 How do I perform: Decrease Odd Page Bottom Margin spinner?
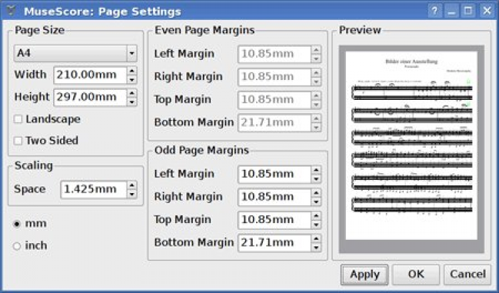[316, 247]
